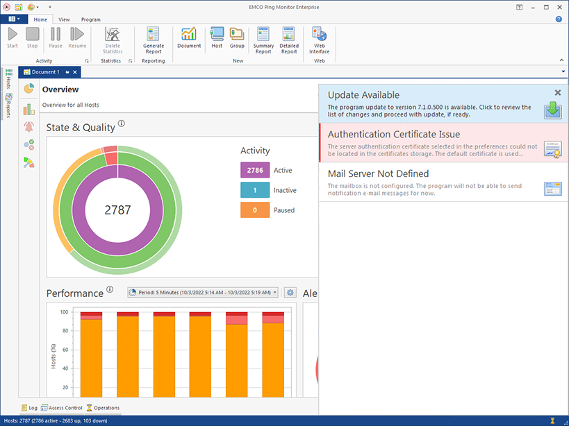Close the notifications panel with X
Screen dimensions: 569x426
coord(557,92)
